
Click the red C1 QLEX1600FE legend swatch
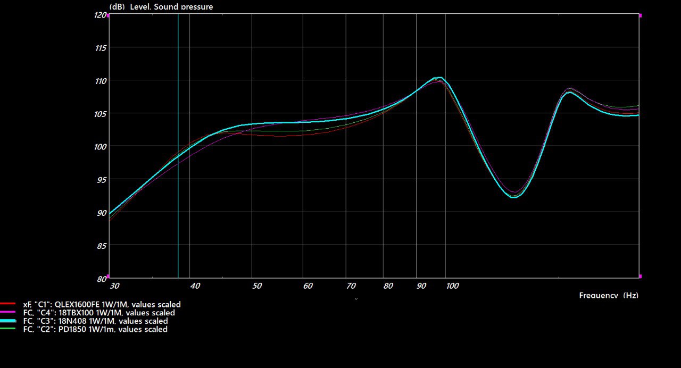pos(7,304)
